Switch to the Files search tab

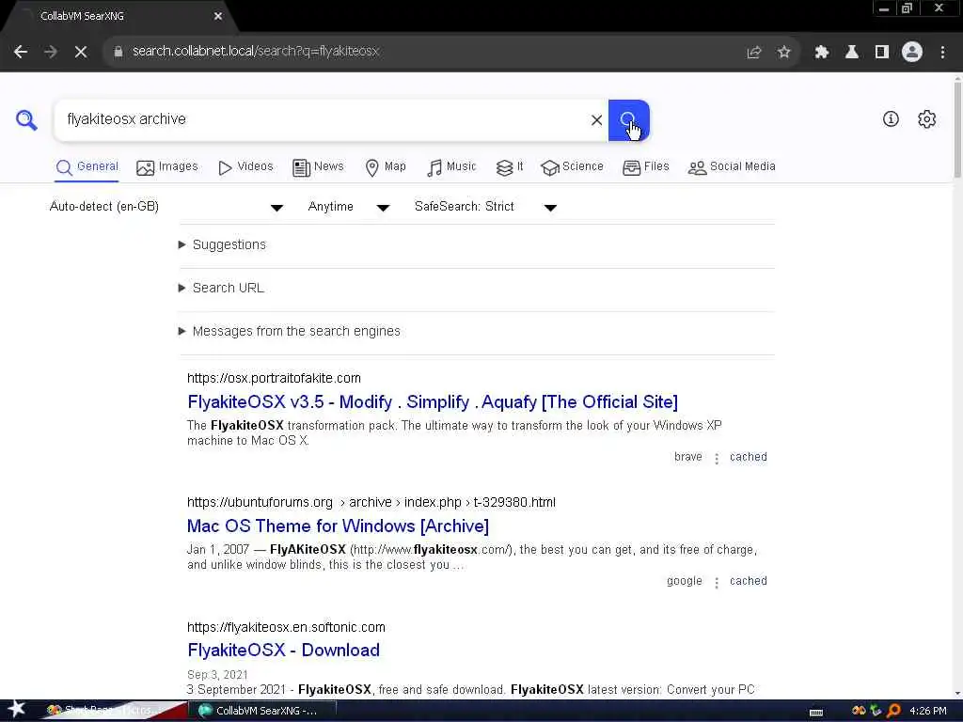coord(645,167)
